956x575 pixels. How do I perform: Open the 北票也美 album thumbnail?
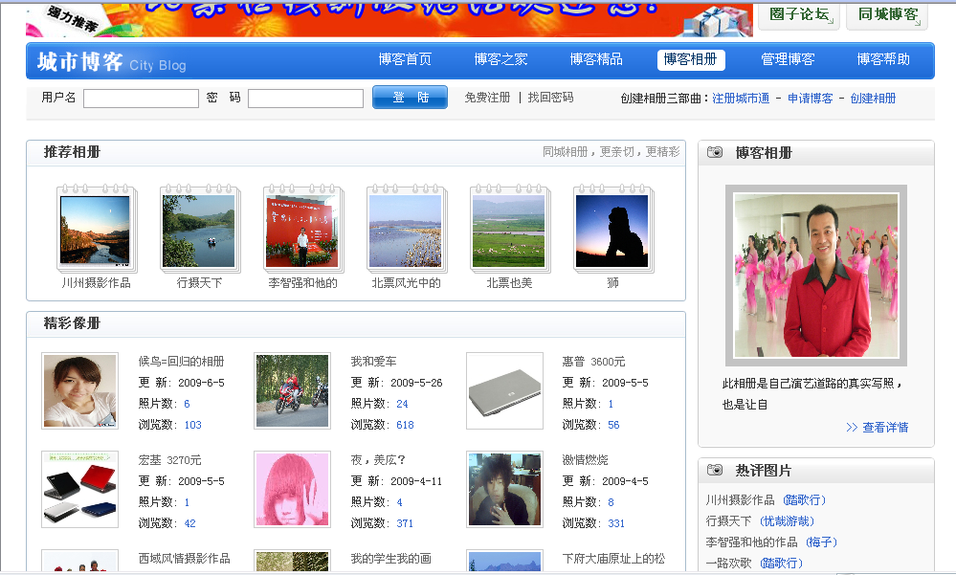pyautogui.click(x=509, y=229)
